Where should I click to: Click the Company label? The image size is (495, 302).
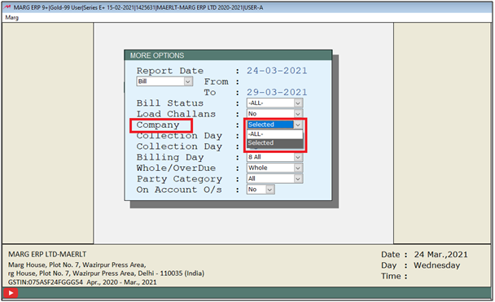(x=158, y=125)
